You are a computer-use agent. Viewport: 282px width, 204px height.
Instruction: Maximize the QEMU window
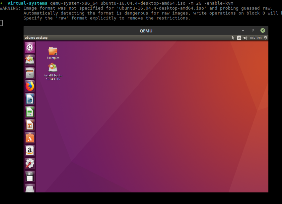tap(253, 30)
